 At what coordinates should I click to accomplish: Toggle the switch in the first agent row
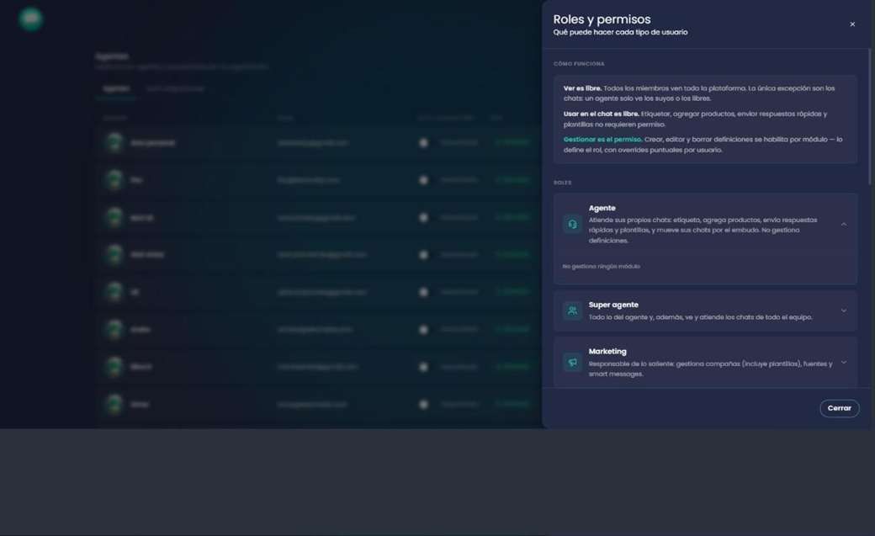(423, 143)
